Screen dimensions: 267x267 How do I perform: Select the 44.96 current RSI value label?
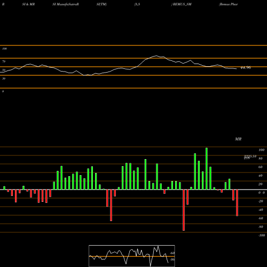pyautogui.click(x=246, y=68)
